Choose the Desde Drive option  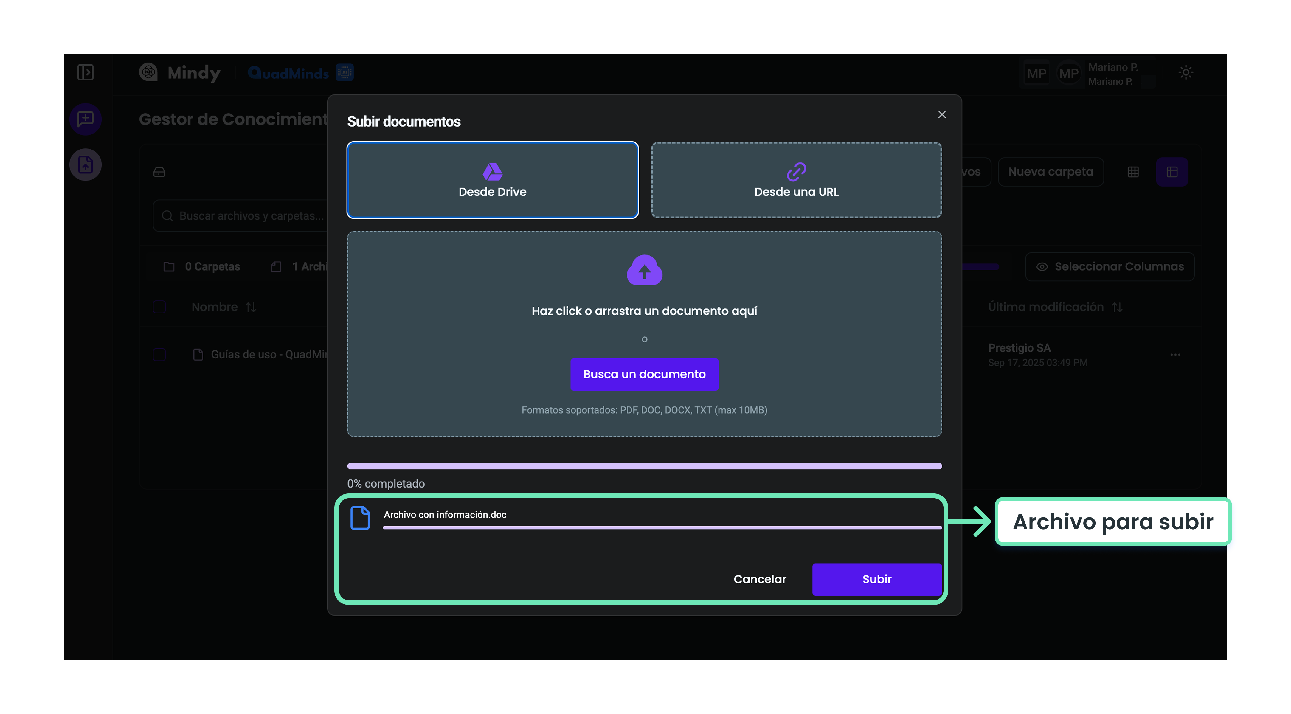pyautogui.click(x=492, y=180)
